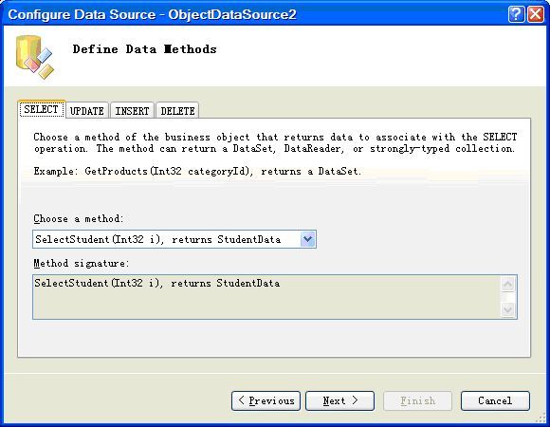The image size is (550, 427).
Task: Click the resize grip at dialog corner
Action: click(x=541, y=418)
